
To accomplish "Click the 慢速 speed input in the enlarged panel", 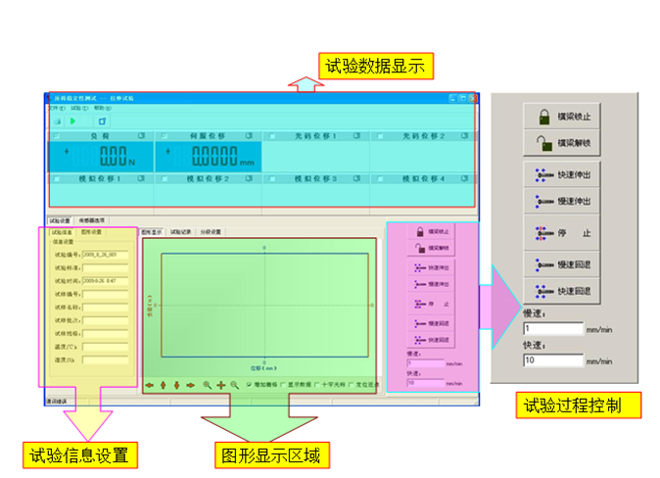I will 552,328.
